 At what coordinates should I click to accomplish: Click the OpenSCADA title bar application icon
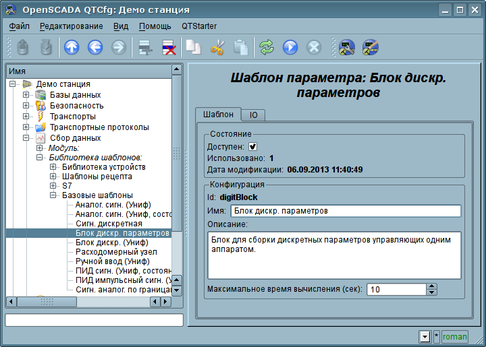coord(11,10)
